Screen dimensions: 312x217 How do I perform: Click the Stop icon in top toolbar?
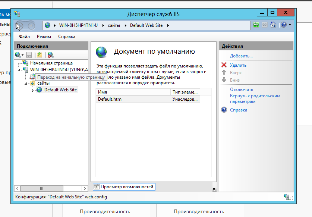pyautogui.click(x=264, y=25)
